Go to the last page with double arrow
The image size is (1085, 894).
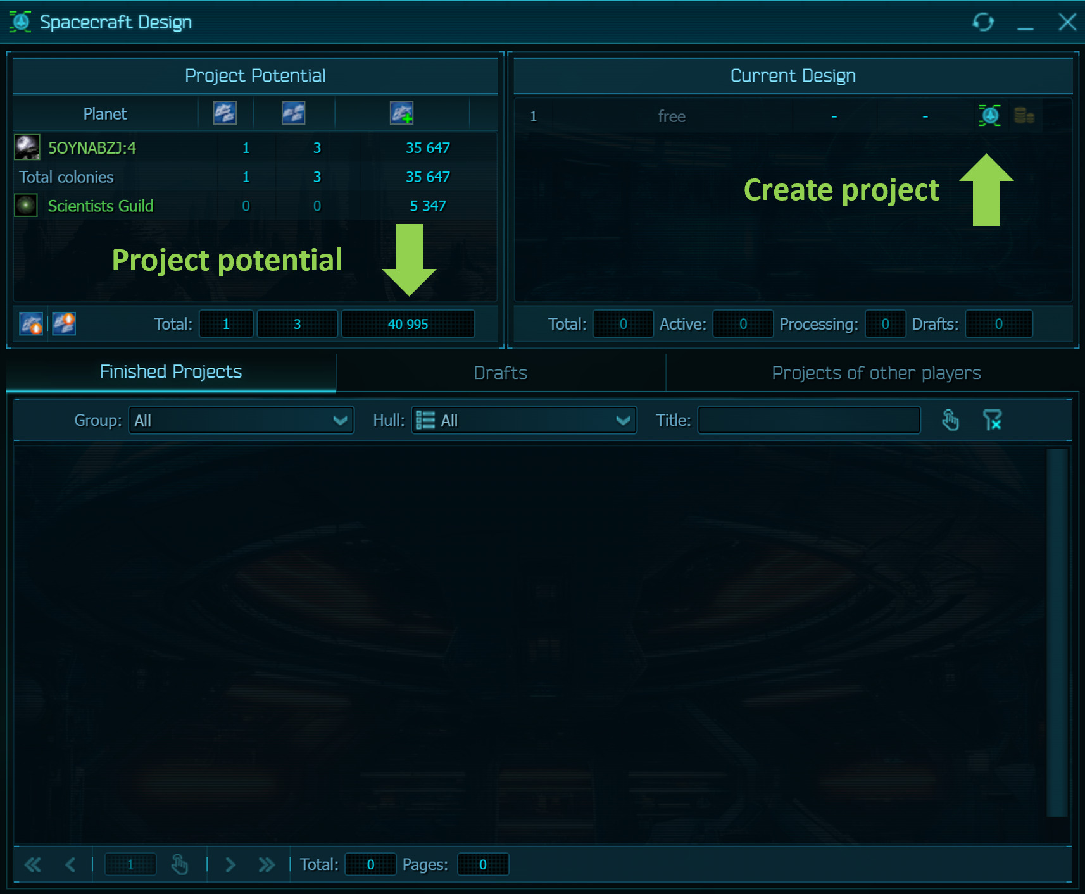click(267, 864)
